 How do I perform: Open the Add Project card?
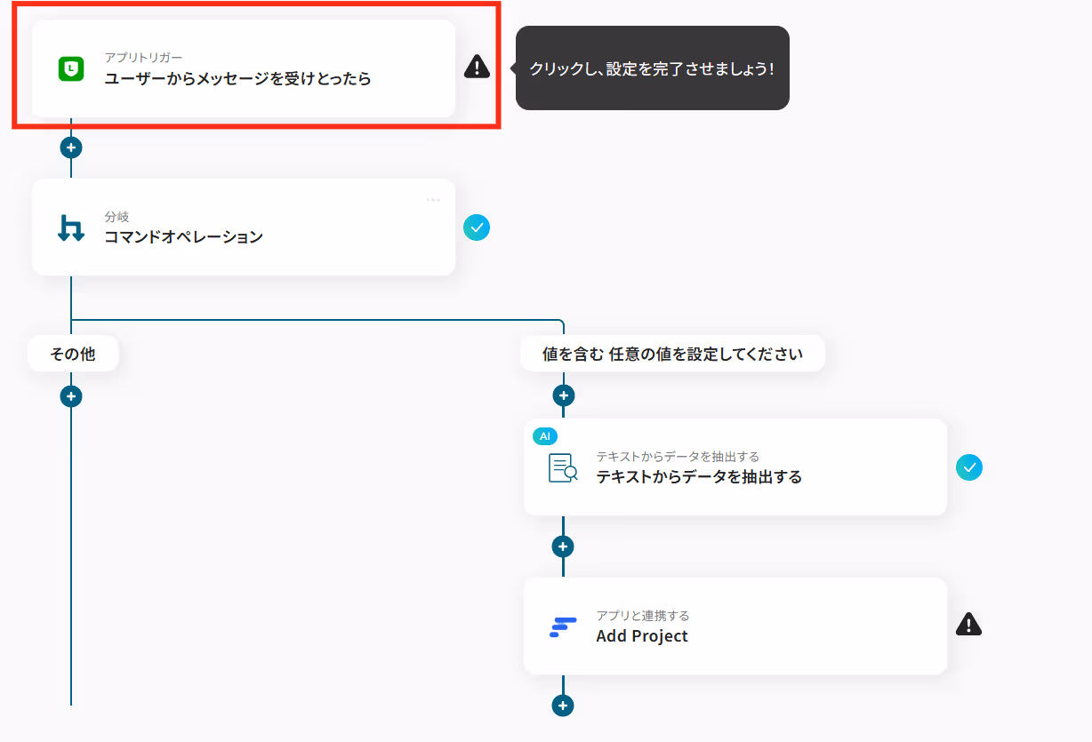pos(735,626)
